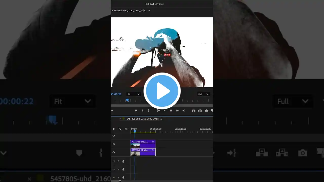Click the Program Monitor zoom scroll bar

point(162,106)
